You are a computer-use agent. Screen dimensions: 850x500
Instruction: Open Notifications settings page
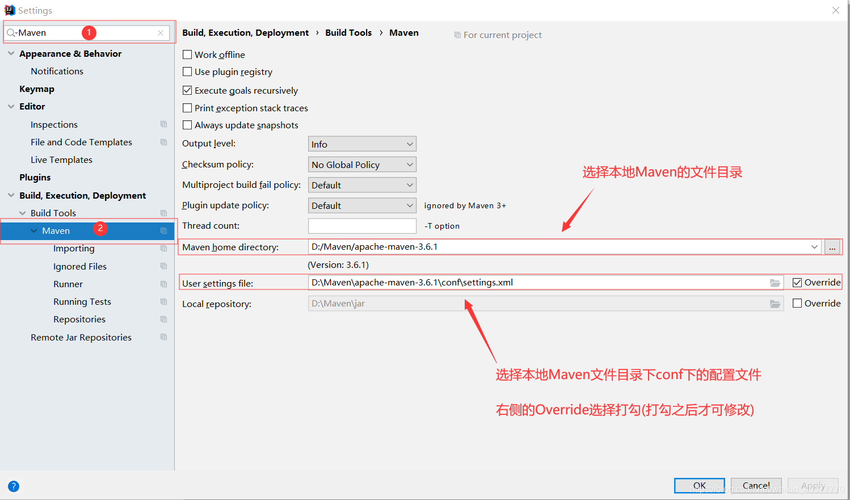point(57,71)
